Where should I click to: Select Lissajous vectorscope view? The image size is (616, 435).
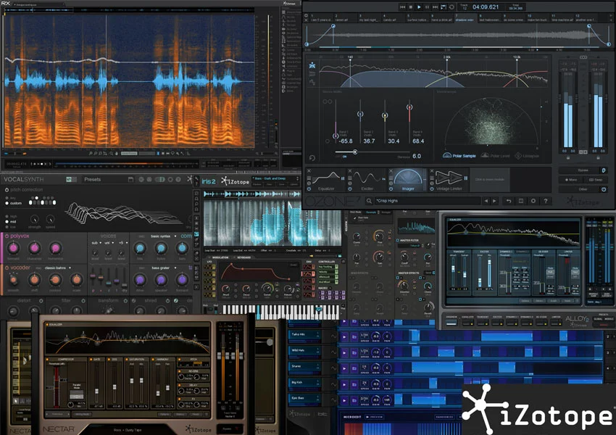pos(527,156)
